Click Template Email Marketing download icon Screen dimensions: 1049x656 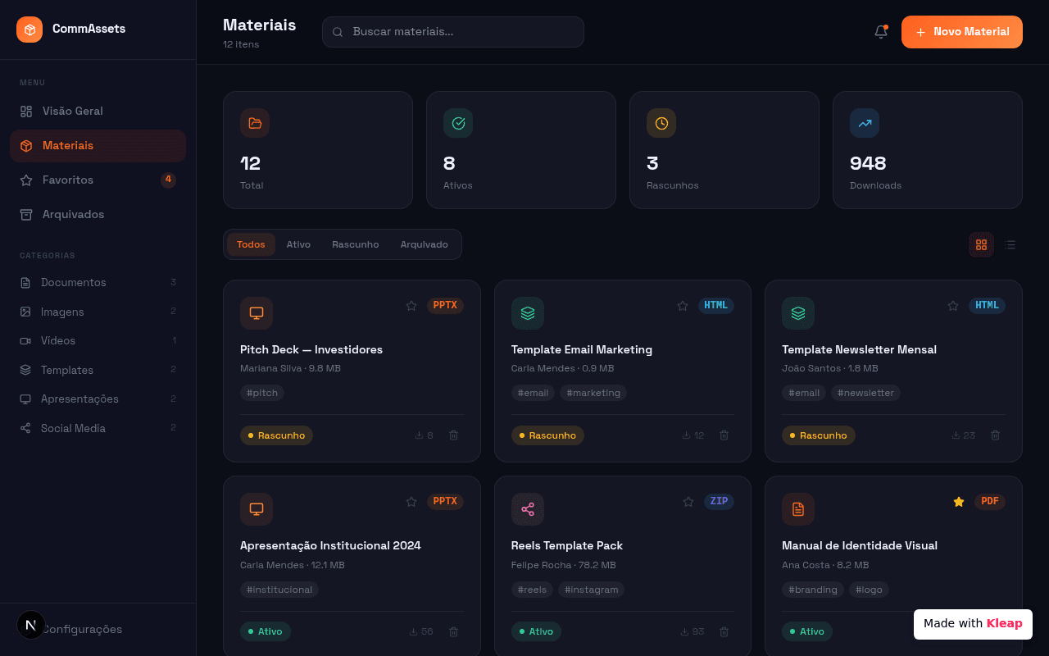coord(686,435)
